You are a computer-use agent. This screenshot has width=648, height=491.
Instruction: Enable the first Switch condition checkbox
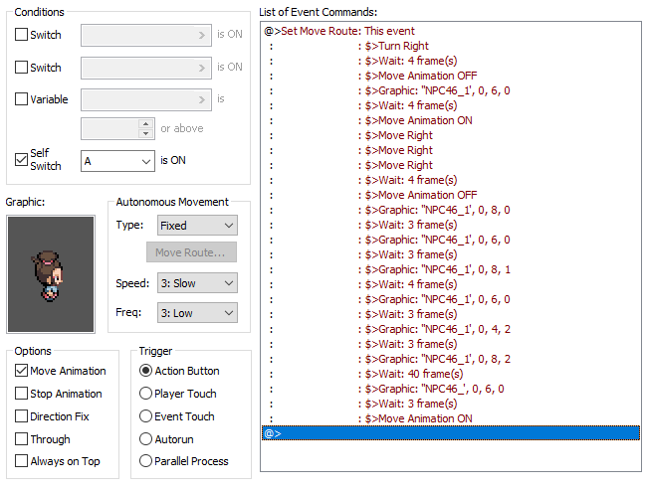(x=22, y=35)
